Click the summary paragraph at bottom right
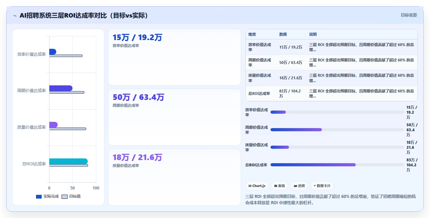Image resolution: width=430 pixels, height=218 pixels. (331, 199)
